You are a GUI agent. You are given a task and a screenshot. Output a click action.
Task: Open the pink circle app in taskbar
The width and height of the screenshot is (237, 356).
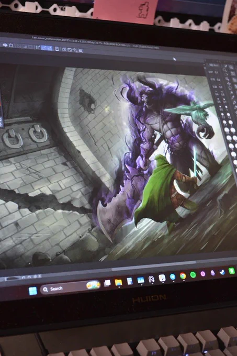pos(203,274)
